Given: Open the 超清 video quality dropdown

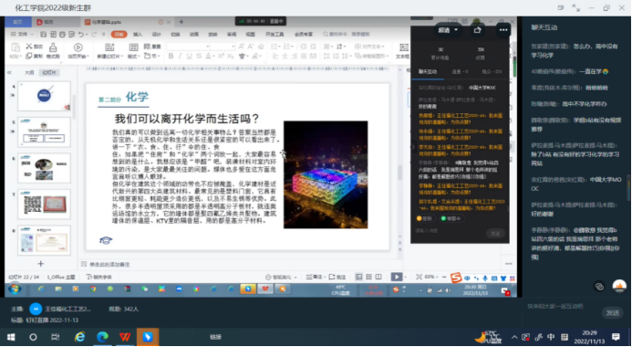Looking at the screenshot, I should [448, 30].
